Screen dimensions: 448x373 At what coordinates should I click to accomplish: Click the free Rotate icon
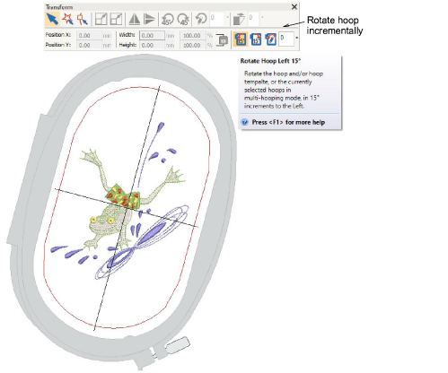click(x=201, y=19)
